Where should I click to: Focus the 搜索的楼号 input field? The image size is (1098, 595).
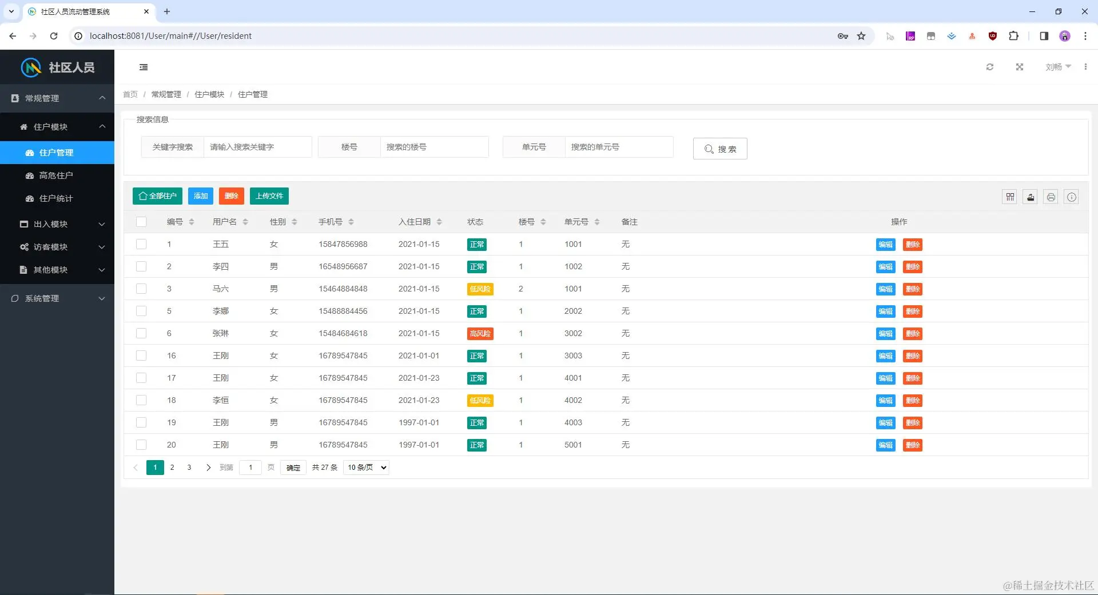[435, 147]
